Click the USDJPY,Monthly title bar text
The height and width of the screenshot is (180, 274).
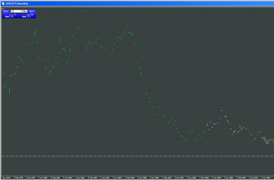pos(17,4)
